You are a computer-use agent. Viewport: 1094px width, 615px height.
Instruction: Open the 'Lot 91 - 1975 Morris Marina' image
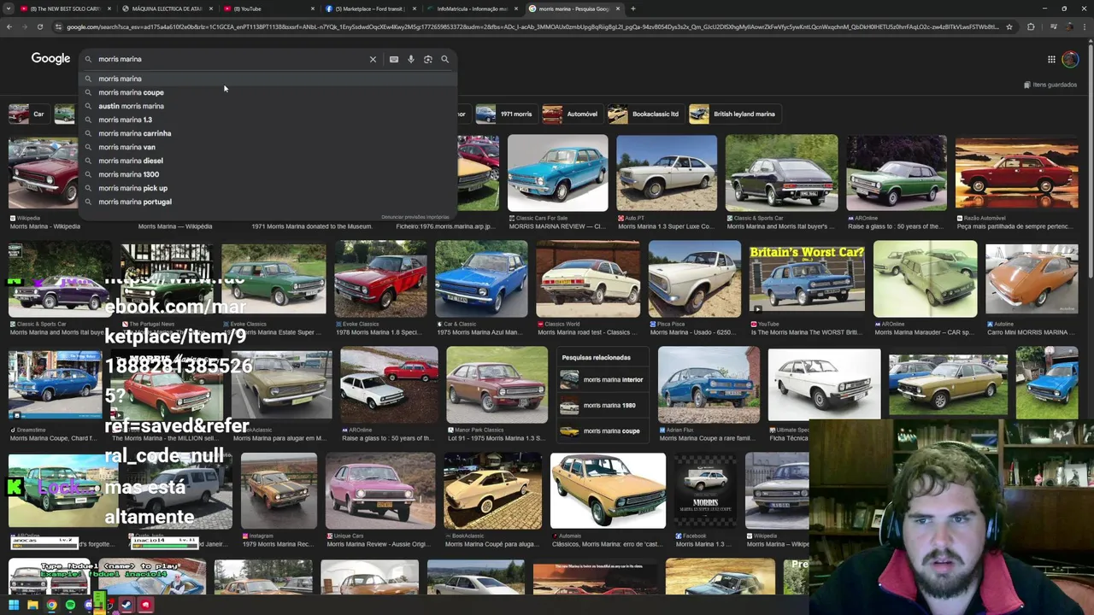click(497, 385)
